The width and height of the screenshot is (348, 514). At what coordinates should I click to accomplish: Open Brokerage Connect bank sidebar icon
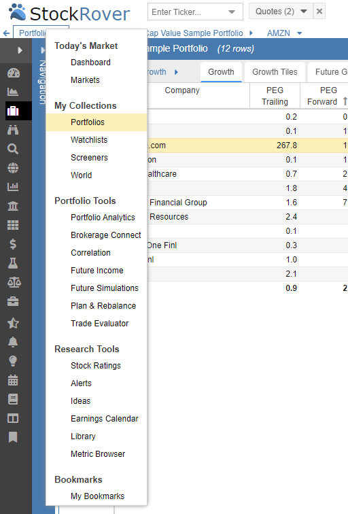13,206
